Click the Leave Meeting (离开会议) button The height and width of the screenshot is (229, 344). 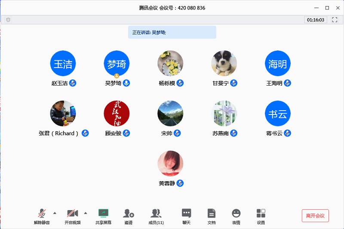click(315, 216)
